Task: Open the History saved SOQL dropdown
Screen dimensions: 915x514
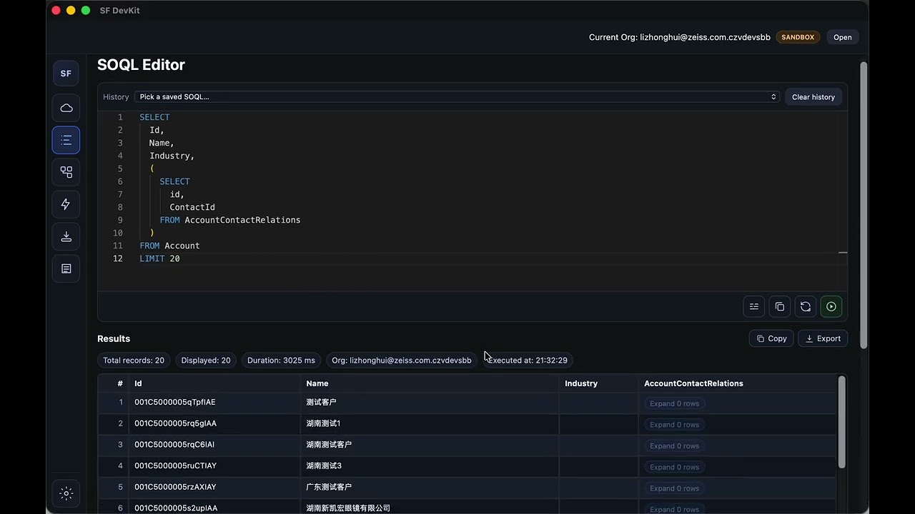Action: 457,97
